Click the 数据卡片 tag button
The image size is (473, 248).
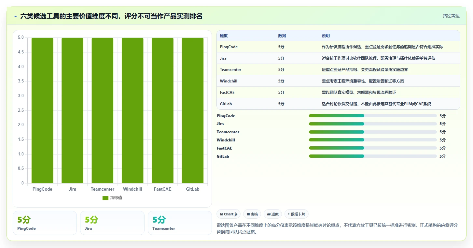[x=296, y=214]
